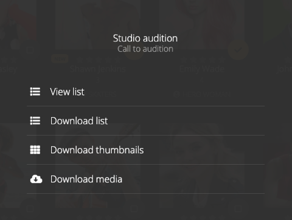Click the round checkmark badge above Emily Wade
Screen dimensions: 292x220
(238, 50)
